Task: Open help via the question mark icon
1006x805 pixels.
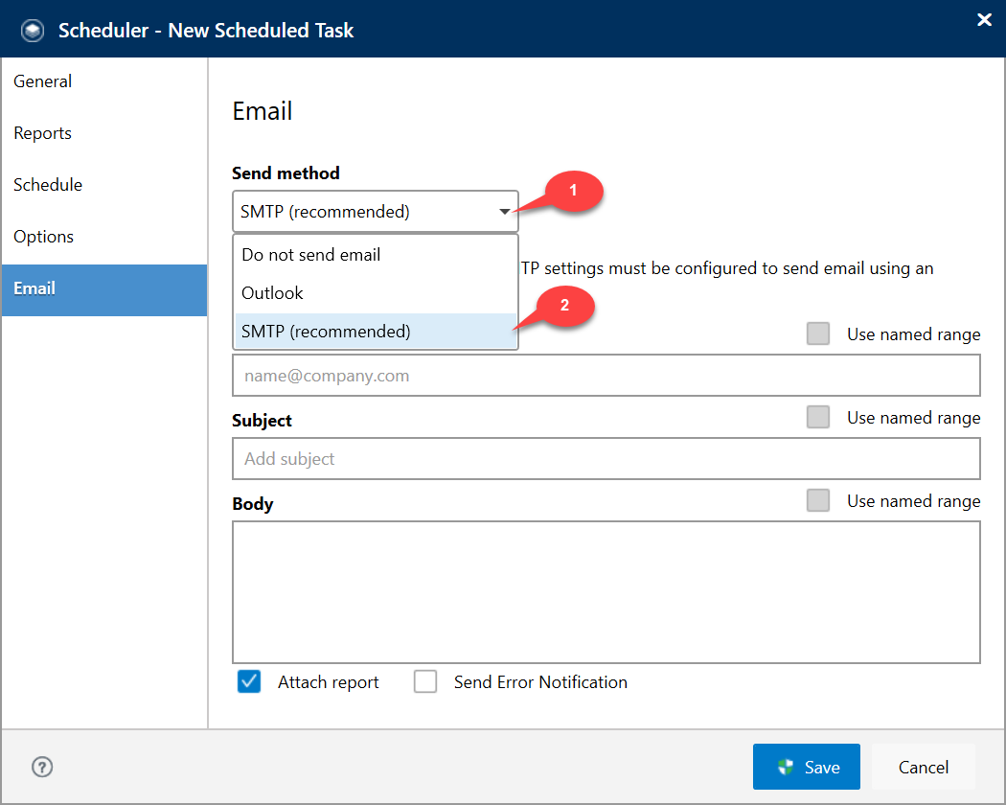Action: (41, 767)
